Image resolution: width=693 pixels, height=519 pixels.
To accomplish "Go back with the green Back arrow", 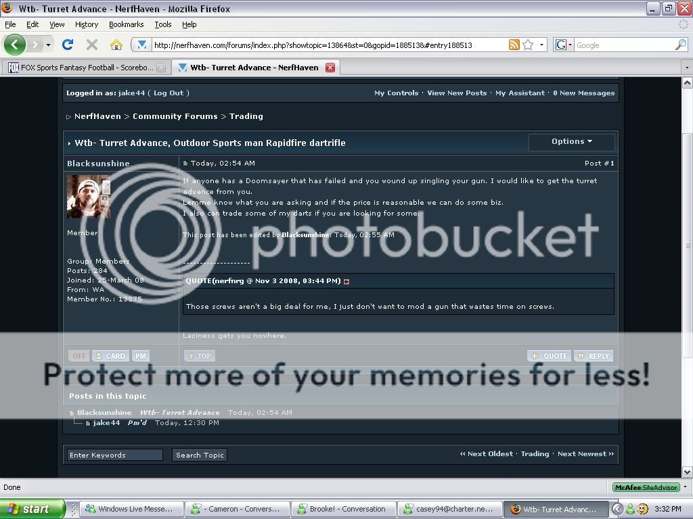I will [x=15, y=45].
